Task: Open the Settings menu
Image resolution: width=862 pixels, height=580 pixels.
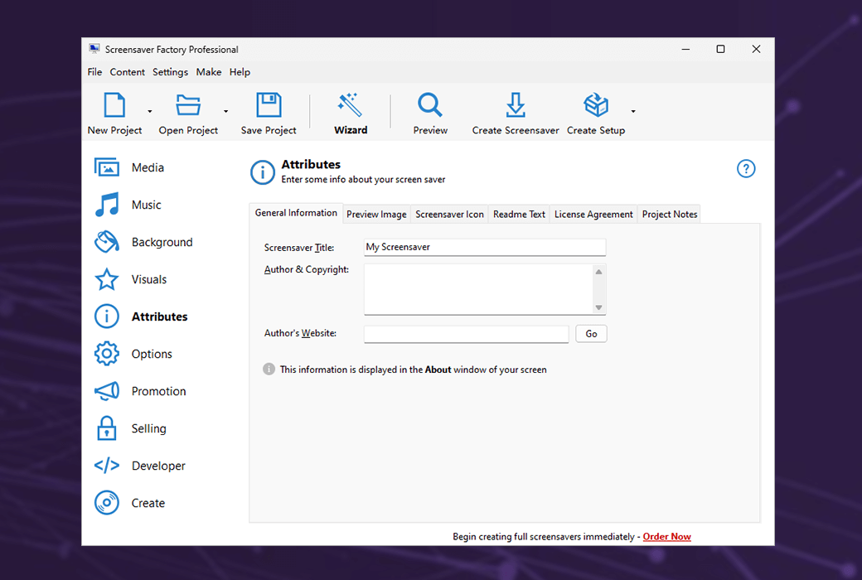Action: pos(170,72)
